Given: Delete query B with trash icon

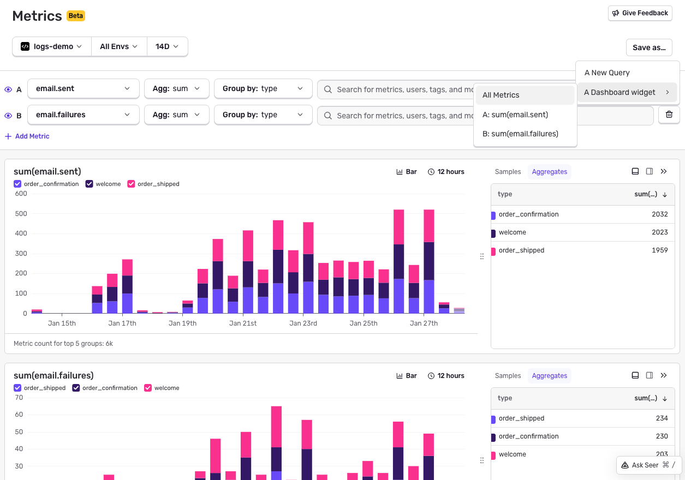Looking at the screenshot, I should [x=669, y=115].
